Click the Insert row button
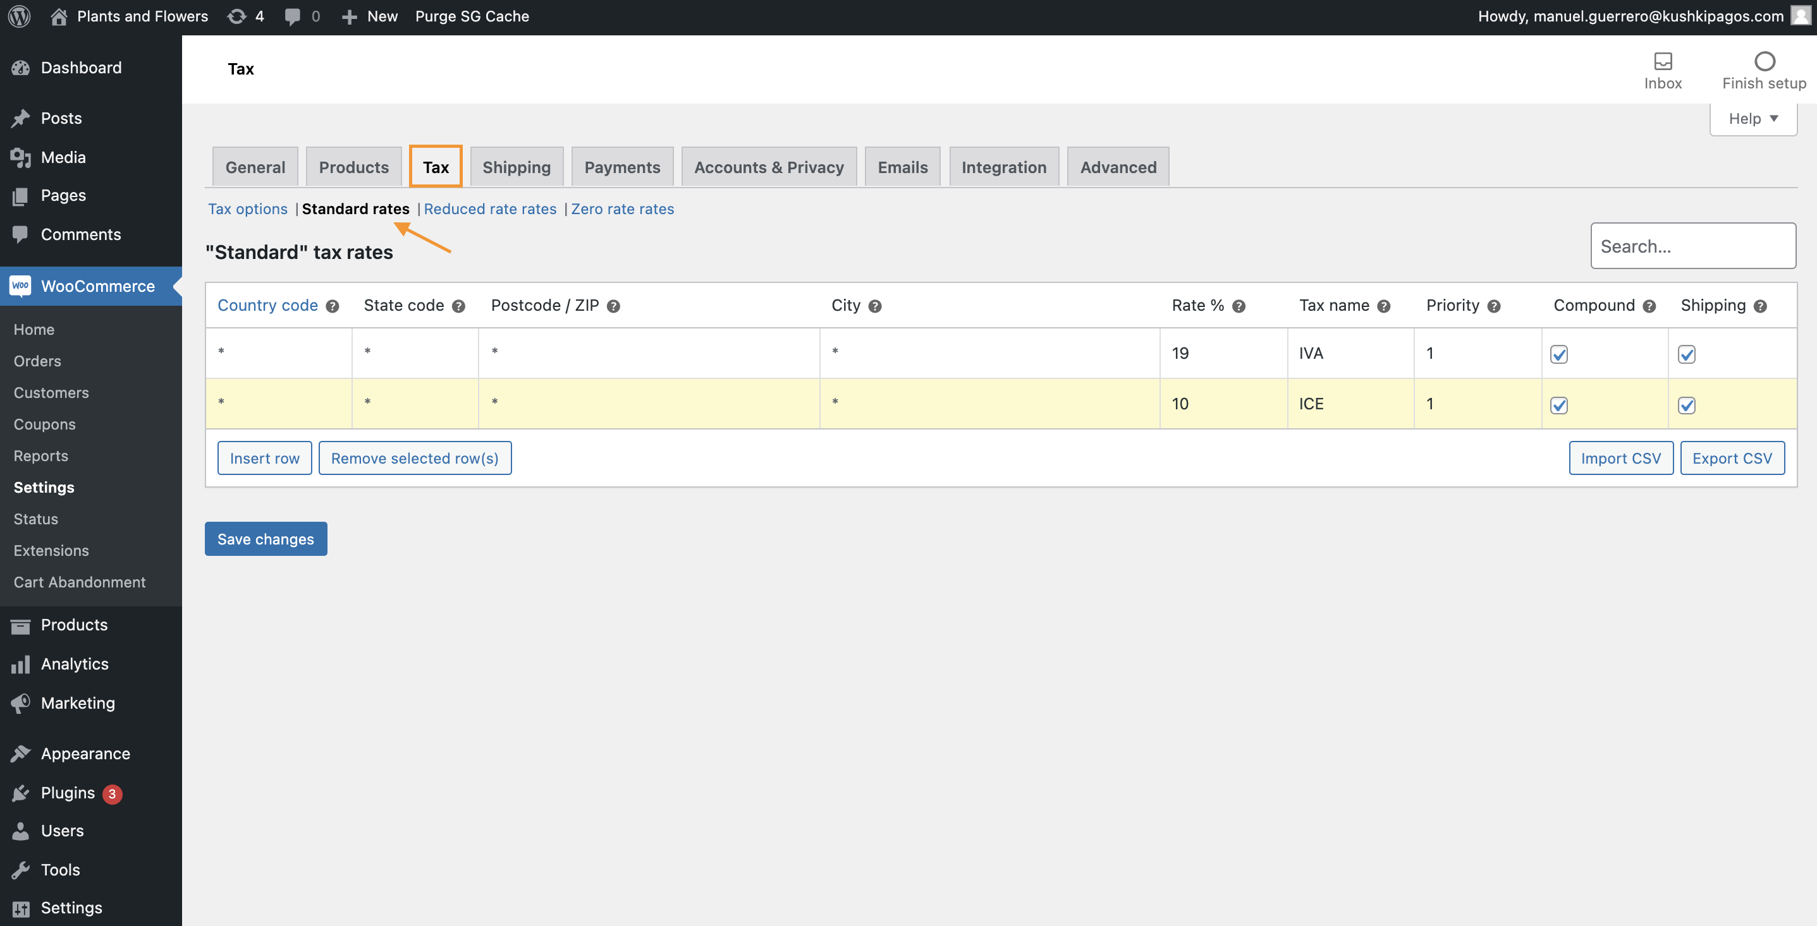 click(264, 458)
